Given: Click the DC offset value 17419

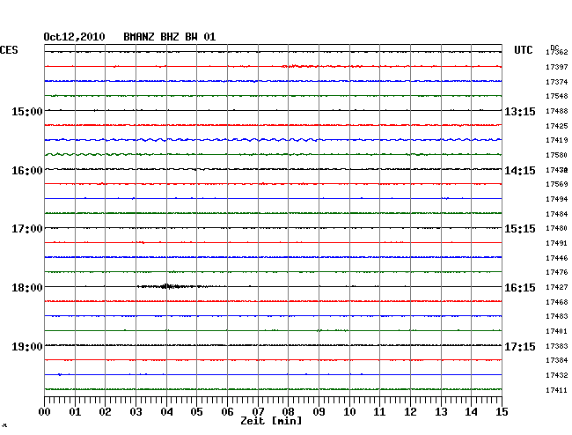Looking at the screenshot, I should (557, 140).
